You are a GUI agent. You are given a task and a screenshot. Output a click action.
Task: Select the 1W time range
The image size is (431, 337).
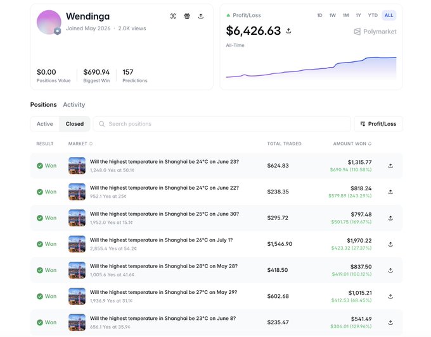[333, 15]
